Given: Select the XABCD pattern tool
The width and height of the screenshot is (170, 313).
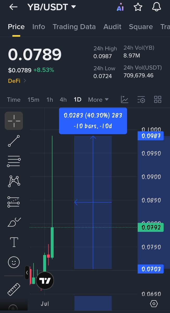Looking at the screenshot, I should (14, 181).
